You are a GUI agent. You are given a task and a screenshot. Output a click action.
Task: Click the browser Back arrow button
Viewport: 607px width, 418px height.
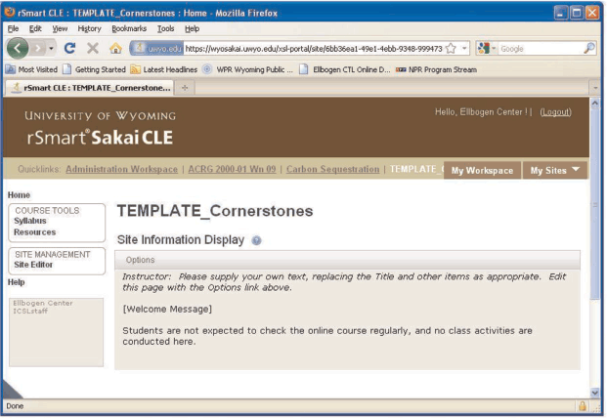pyautogui.click(x=20, y=48)
